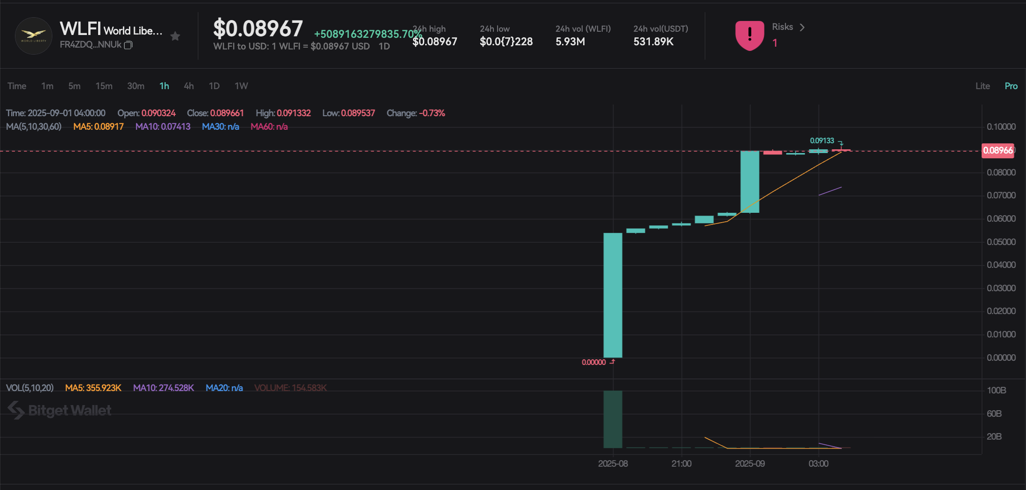The width and height of the screenshot is (1026, 490).
Task: Switch chart to Pro mode
Action: click(1011, 86)
